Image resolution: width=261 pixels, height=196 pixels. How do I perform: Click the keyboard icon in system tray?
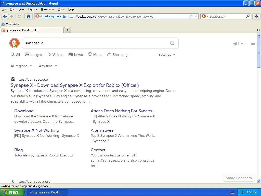232,192
